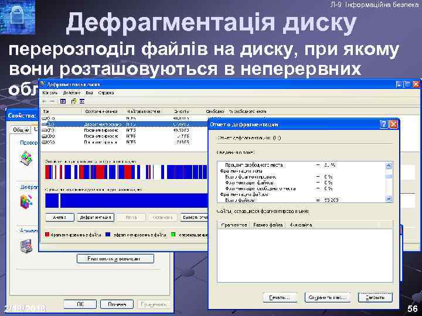This screenshot has width=422, height=316.
Task: Select the highlighted Дефрагментировано drive row
Action: coord(124,125)
